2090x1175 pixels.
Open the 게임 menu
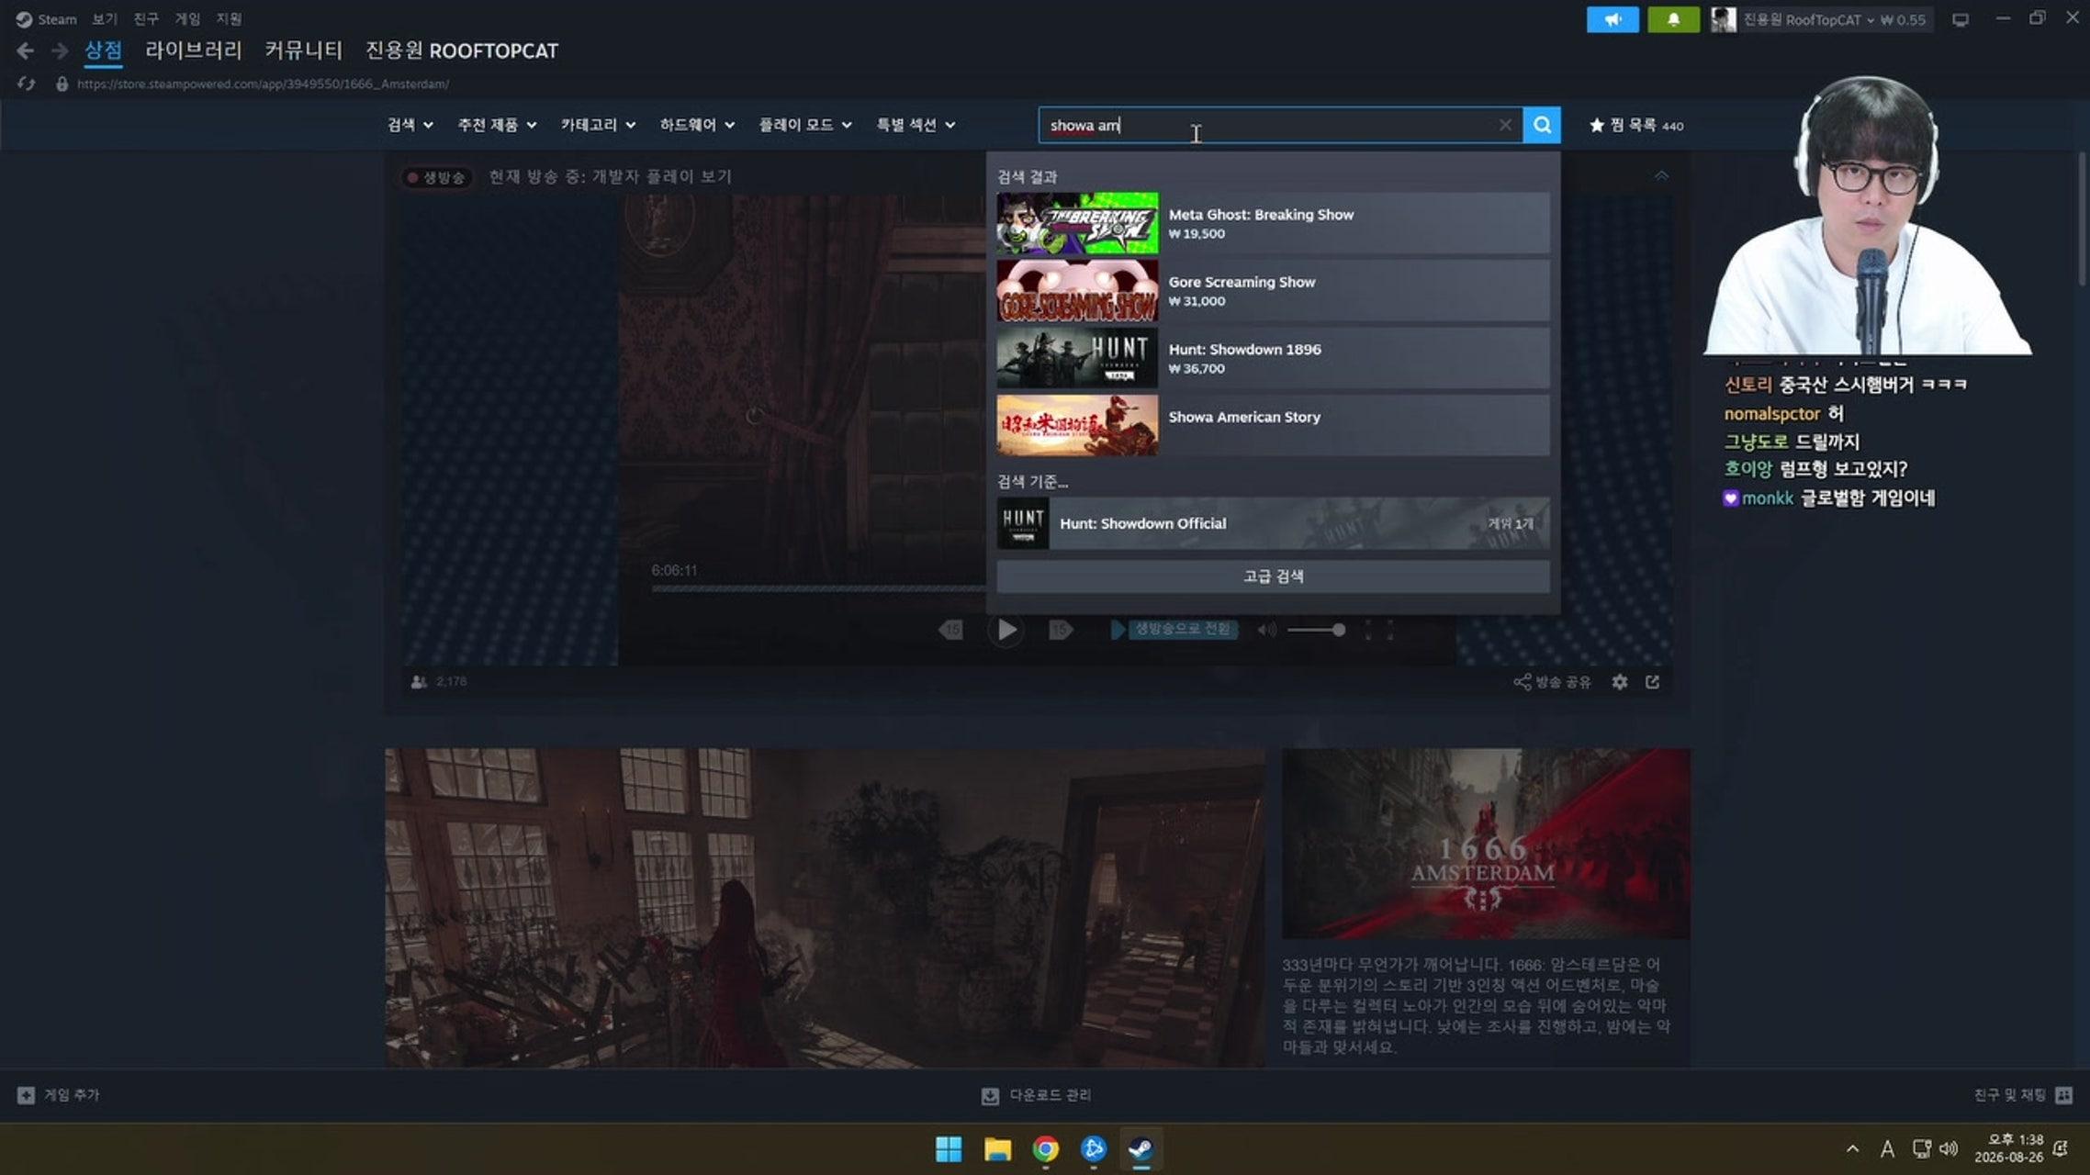point(187,19)
